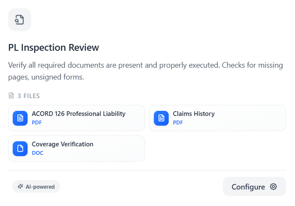Viewport: 295px width, 206px height.
Task: Click the document search icon at top
Action: [19, 19]
